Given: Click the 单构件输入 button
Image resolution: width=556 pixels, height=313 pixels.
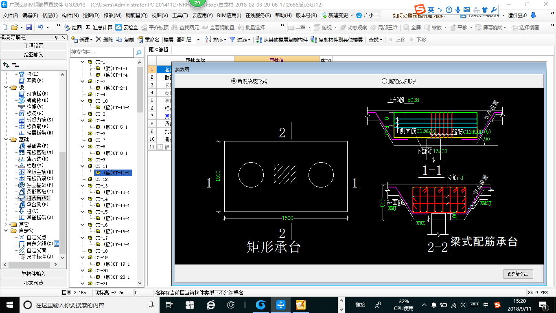Looking at the screenshot, I should 33,274.
